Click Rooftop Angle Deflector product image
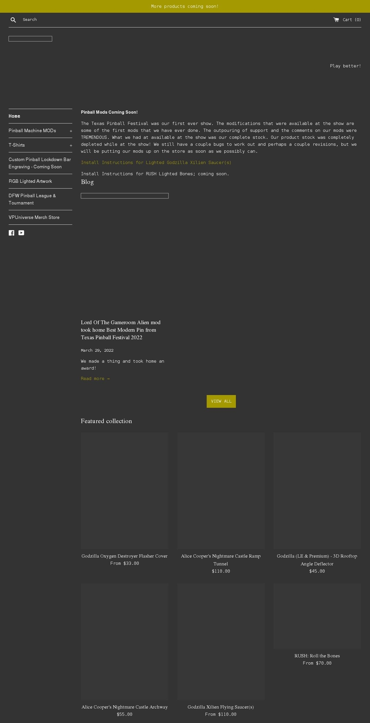The height and width of the screenshot is (723, 370). click(317, 491)
